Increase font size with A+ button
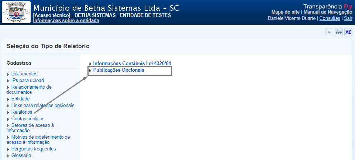This screenshot has height=160, width=355. point(339,32)
